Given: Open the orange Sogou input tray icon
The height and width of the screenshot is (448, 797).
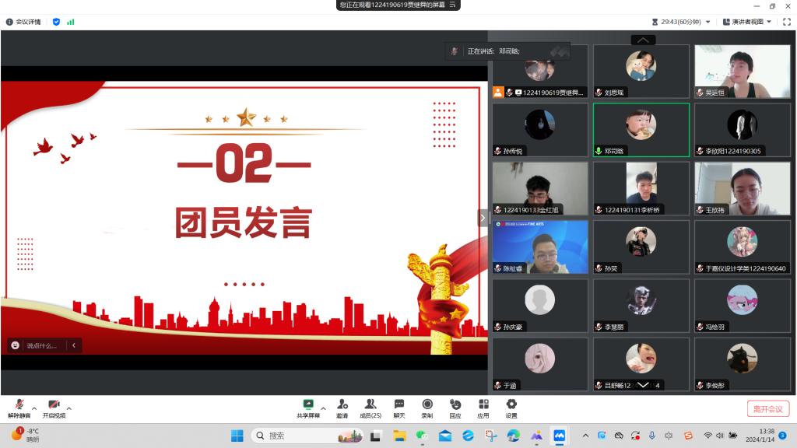Looking at the screenshot, I should (x=688, y=436).
